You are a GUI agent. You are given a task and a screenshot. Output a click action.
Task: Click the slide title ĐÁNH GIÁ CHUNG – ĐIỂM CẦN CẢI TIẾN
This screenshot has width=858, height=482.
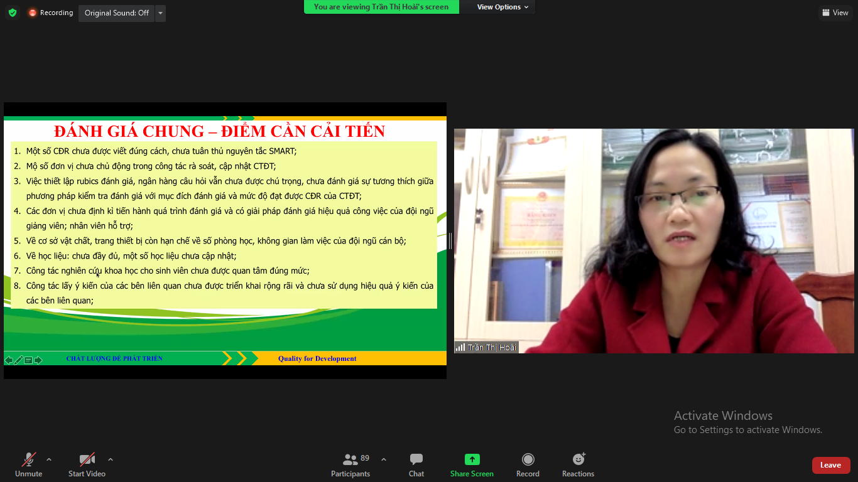coord(219,131)
